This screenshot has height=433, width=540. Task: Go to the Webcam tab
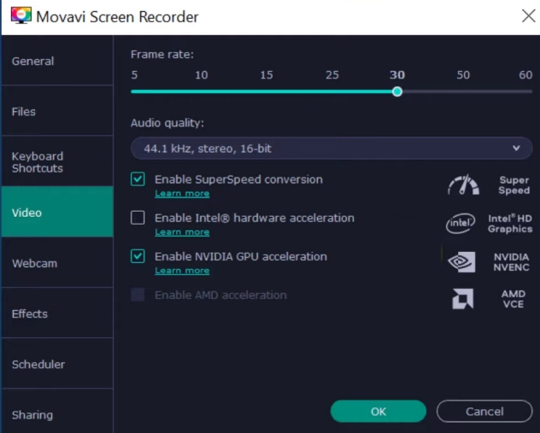(x=57, y=263)
